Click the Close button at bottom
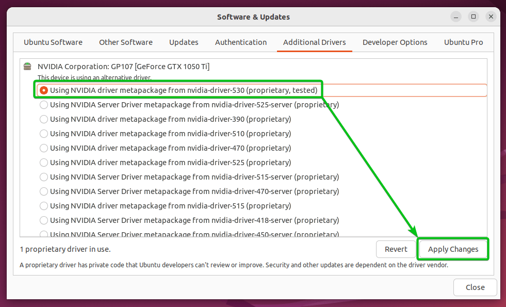506x307 pixels. pos(475,287)
